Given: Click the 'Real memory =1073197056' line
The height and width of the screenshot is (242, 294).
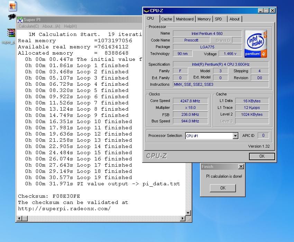Looking at the screenshot, I should [x=75, y=41].
